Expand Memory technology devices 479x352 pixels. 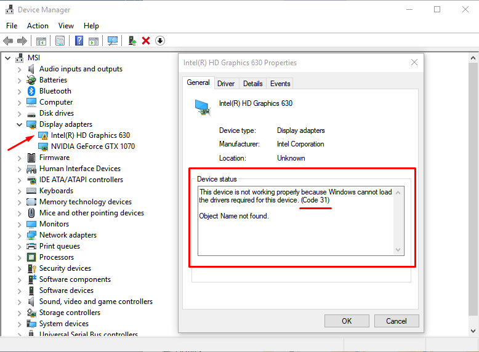point(20,202)
